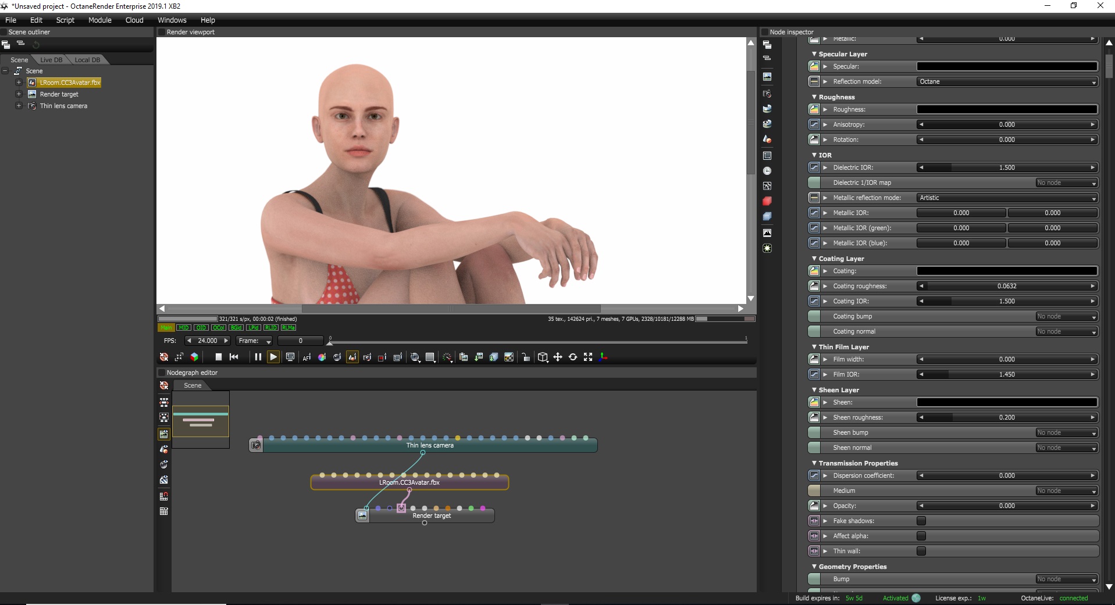Screen dimensions: 1115x605
Task: Expand the Render target tree item
Action: pyautogui.click(x=19, y=94)
